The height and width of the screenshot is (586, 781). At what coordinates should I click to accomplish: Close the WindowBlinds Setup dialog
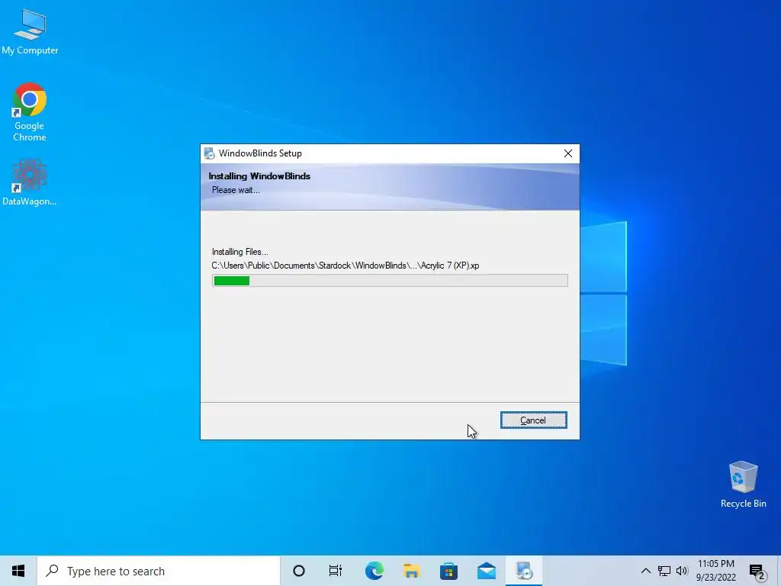567,153
